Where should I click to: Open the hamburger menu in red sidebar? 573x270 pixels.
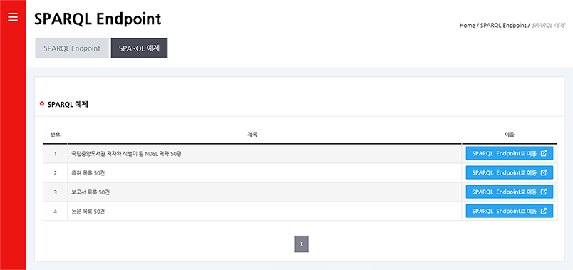coord(13,17)
